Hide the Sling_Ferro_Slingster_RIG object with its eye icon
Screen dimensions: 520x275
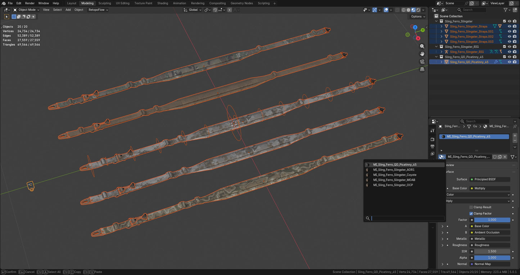pyautogui.click(x=509, y=52)
